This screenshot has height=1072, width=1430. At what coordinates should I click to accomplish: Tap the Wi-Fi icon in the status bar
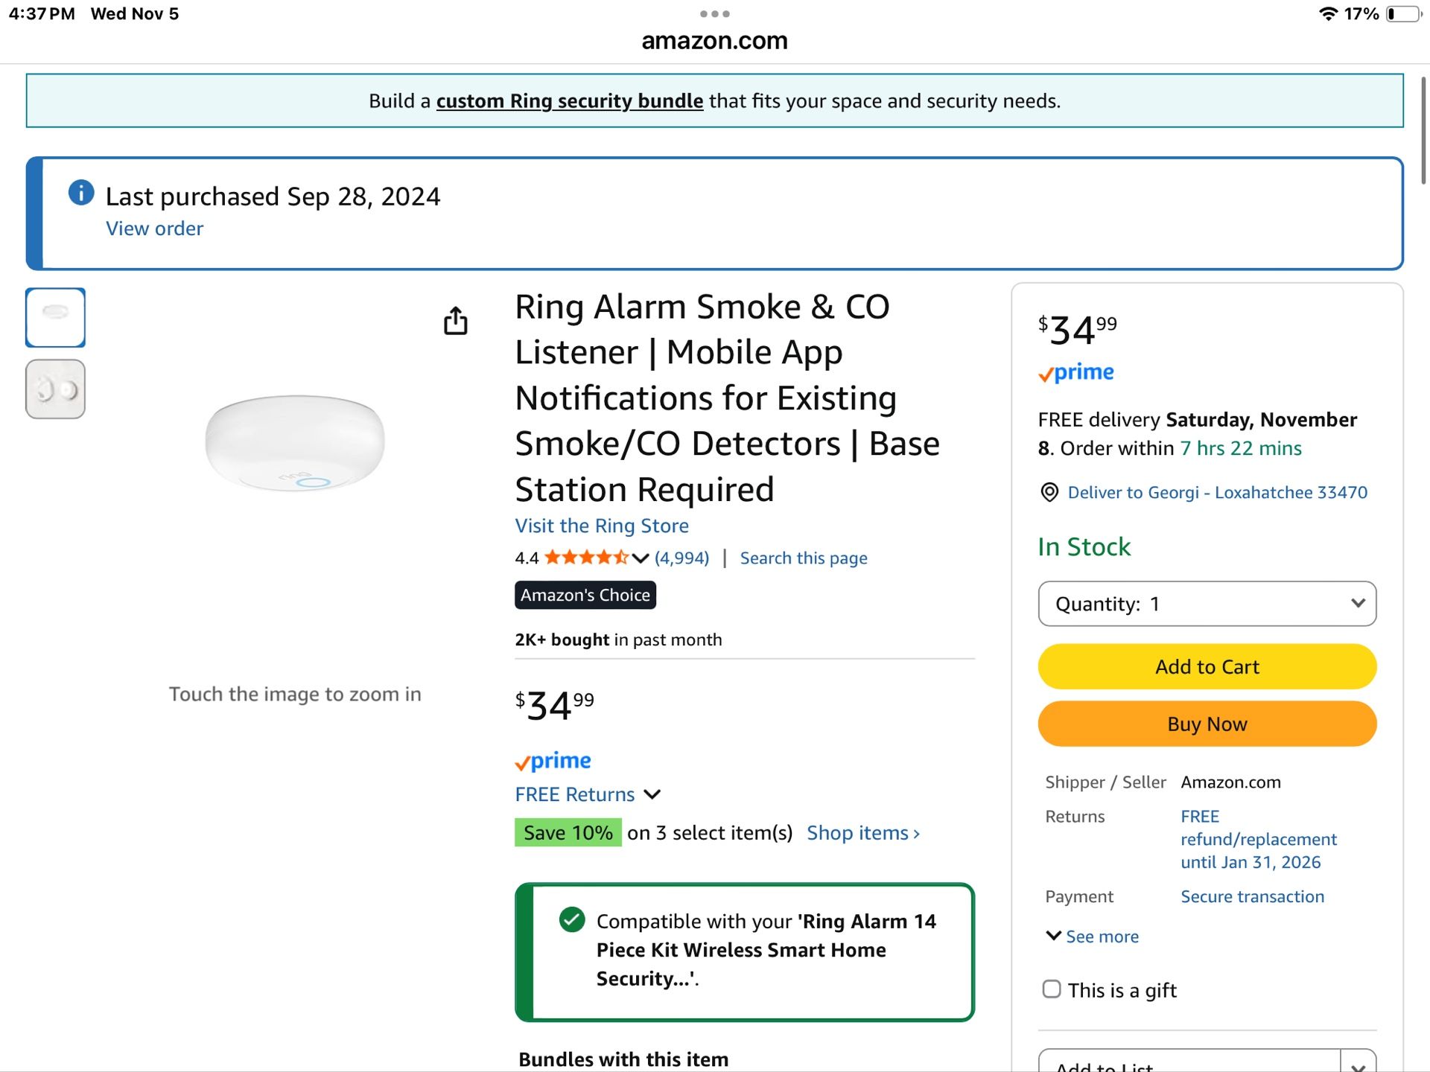[1327, 13]
